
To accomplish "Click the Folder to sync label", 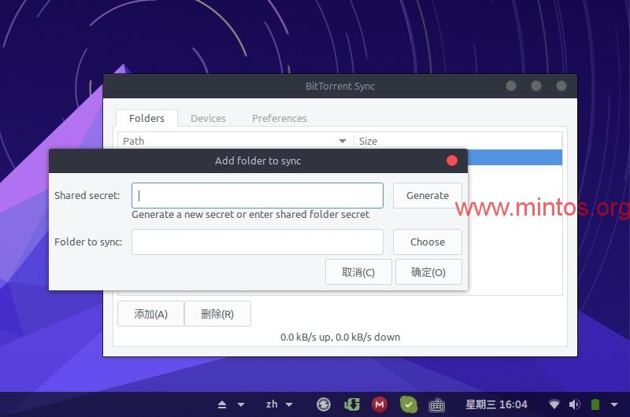I will pos(88,242).
